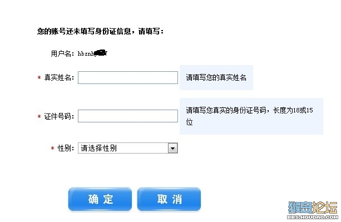The width and height of the screenshot is (341, 222).
Task: Confirm with the 确定 button
Action: tap(100, 199)
